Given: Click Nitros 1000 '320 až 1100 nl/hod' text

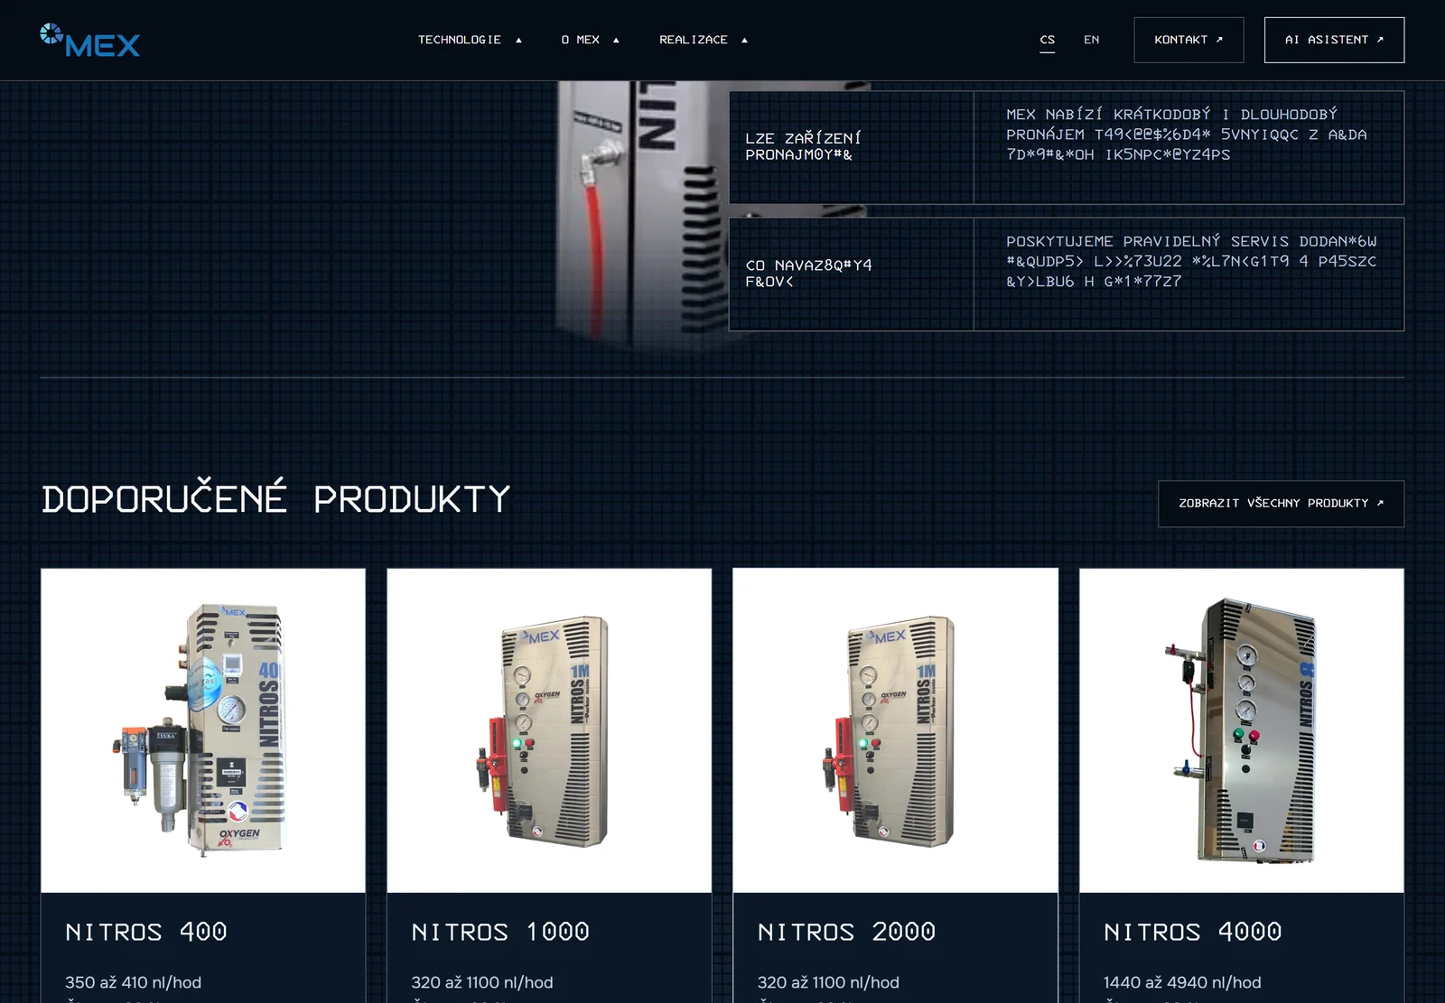Looking at the screenshot, I should [482, 982].
